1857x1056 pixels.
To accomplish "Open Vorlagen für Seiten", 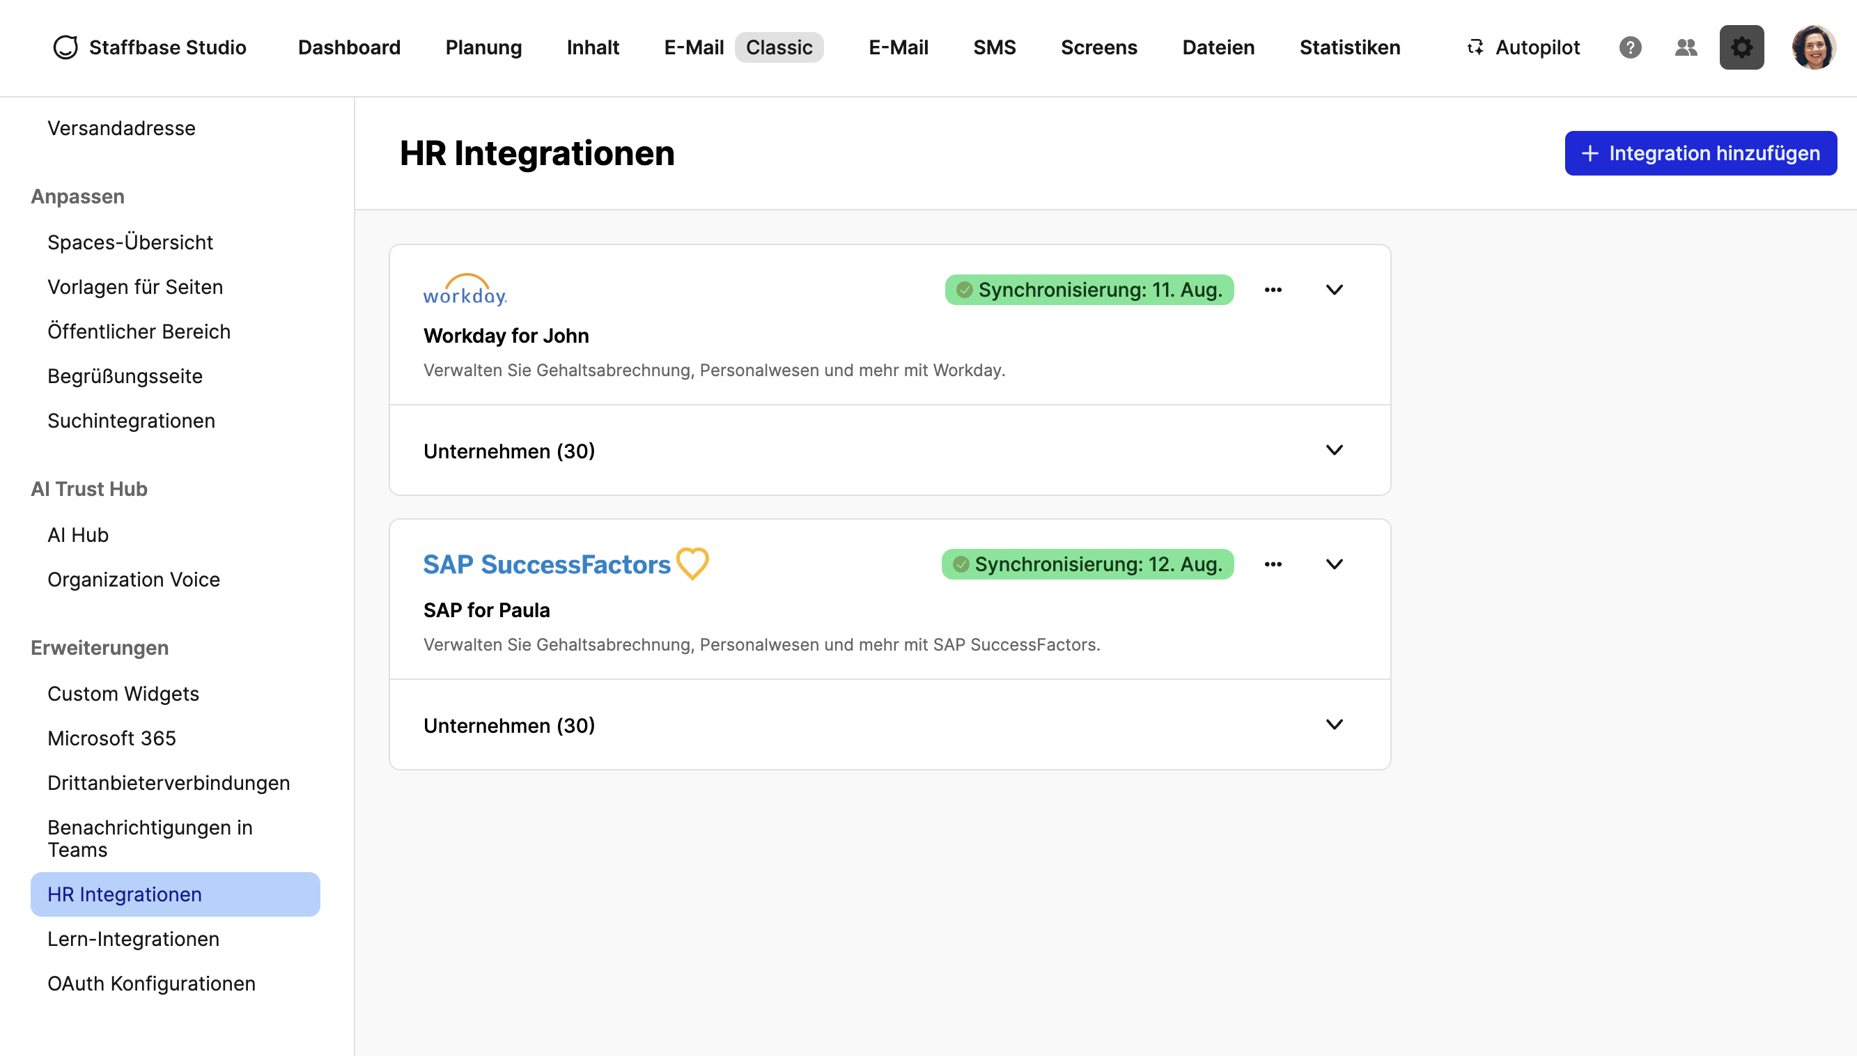I will pyautogui.click(x=135, y=286).
